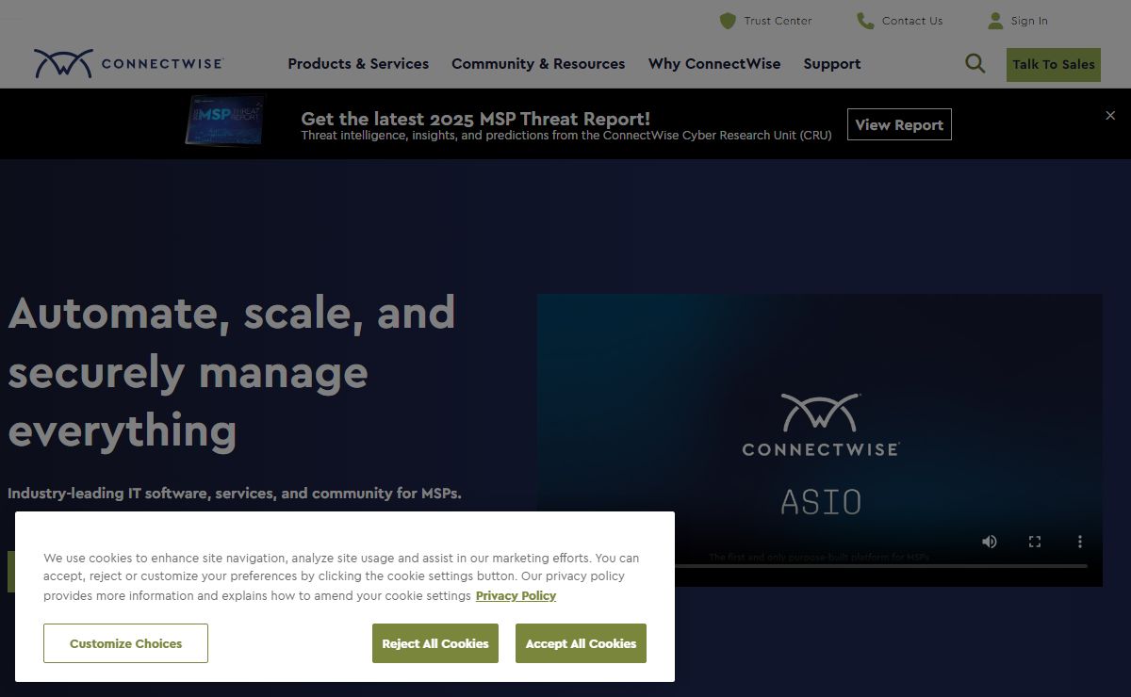Click the Trust Center shield icon
The height and width of the screenshot is (697, 1131).
coord(728,21)
